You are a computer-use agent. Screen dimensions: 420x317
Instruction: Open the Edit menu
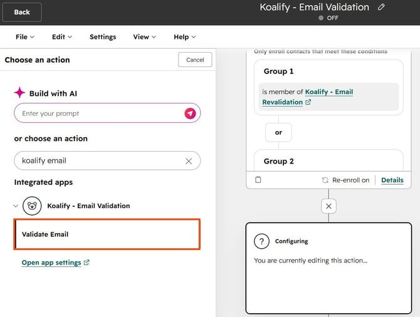[62, 37]
